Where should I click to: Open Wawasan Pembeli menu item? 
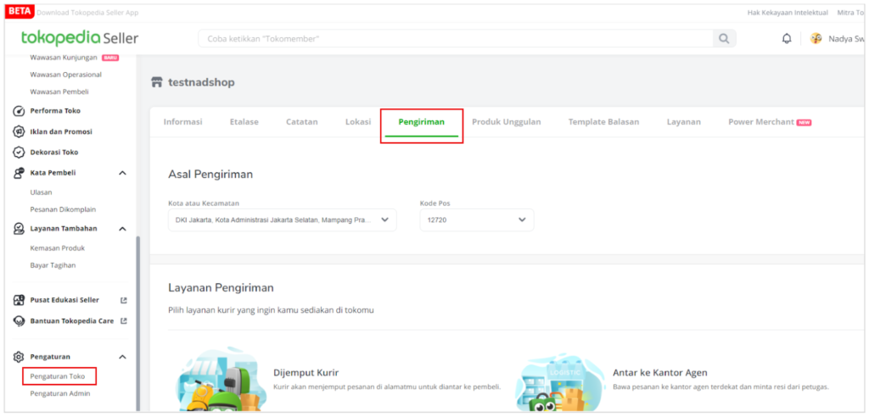[59, 92]
